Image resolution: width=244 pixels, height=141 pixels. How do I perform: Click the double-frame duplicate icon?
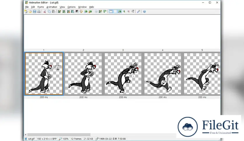[72, 11]
